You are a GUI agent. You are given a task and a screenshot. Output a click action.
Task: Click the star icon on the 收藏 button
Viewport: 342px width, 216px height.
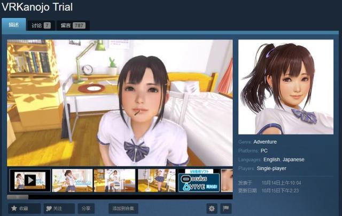[14, 209]
